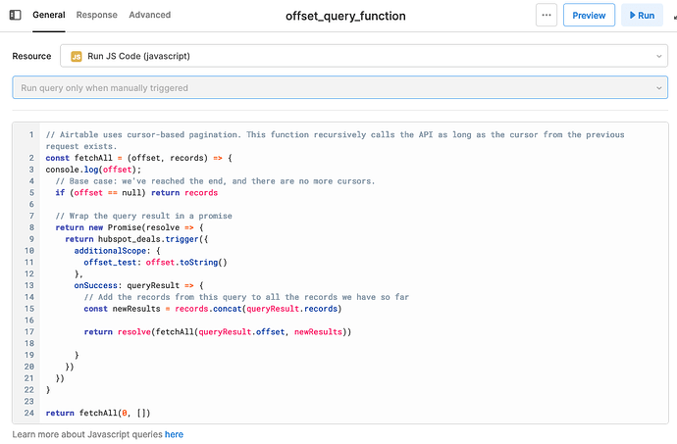Viewport: 677px width, 444px height.
Task: Switch to the Advanced tab
Action: tap(150, 15)
